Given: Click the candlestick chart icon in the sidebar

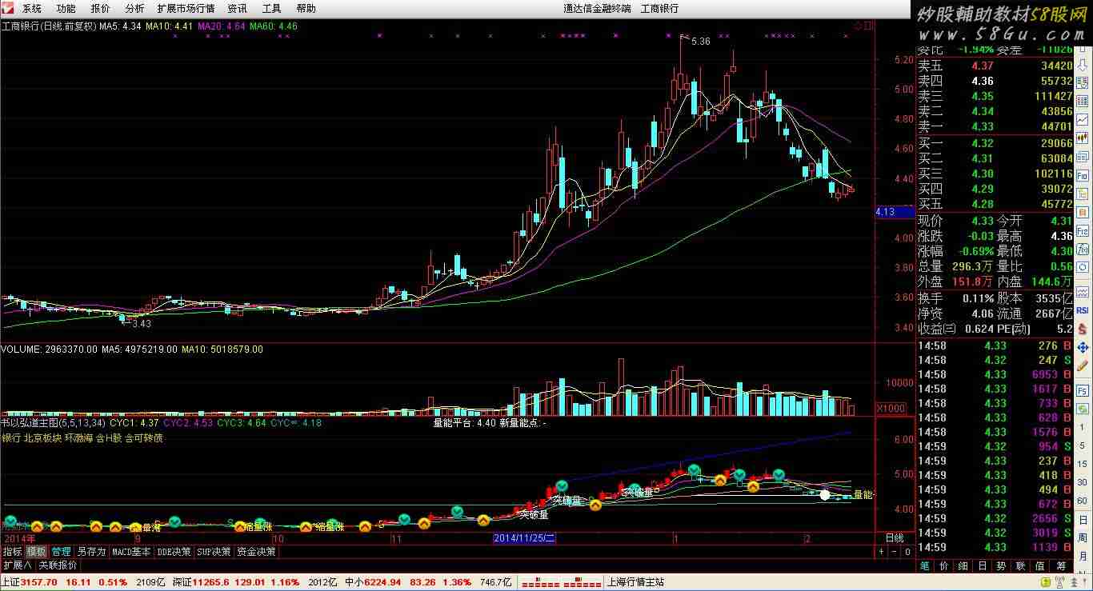Looking at the screenshot, I should [x=1082, y=138].
